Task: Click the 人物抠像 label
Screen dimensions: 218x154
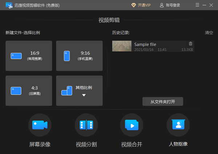Action: (178, 144)
